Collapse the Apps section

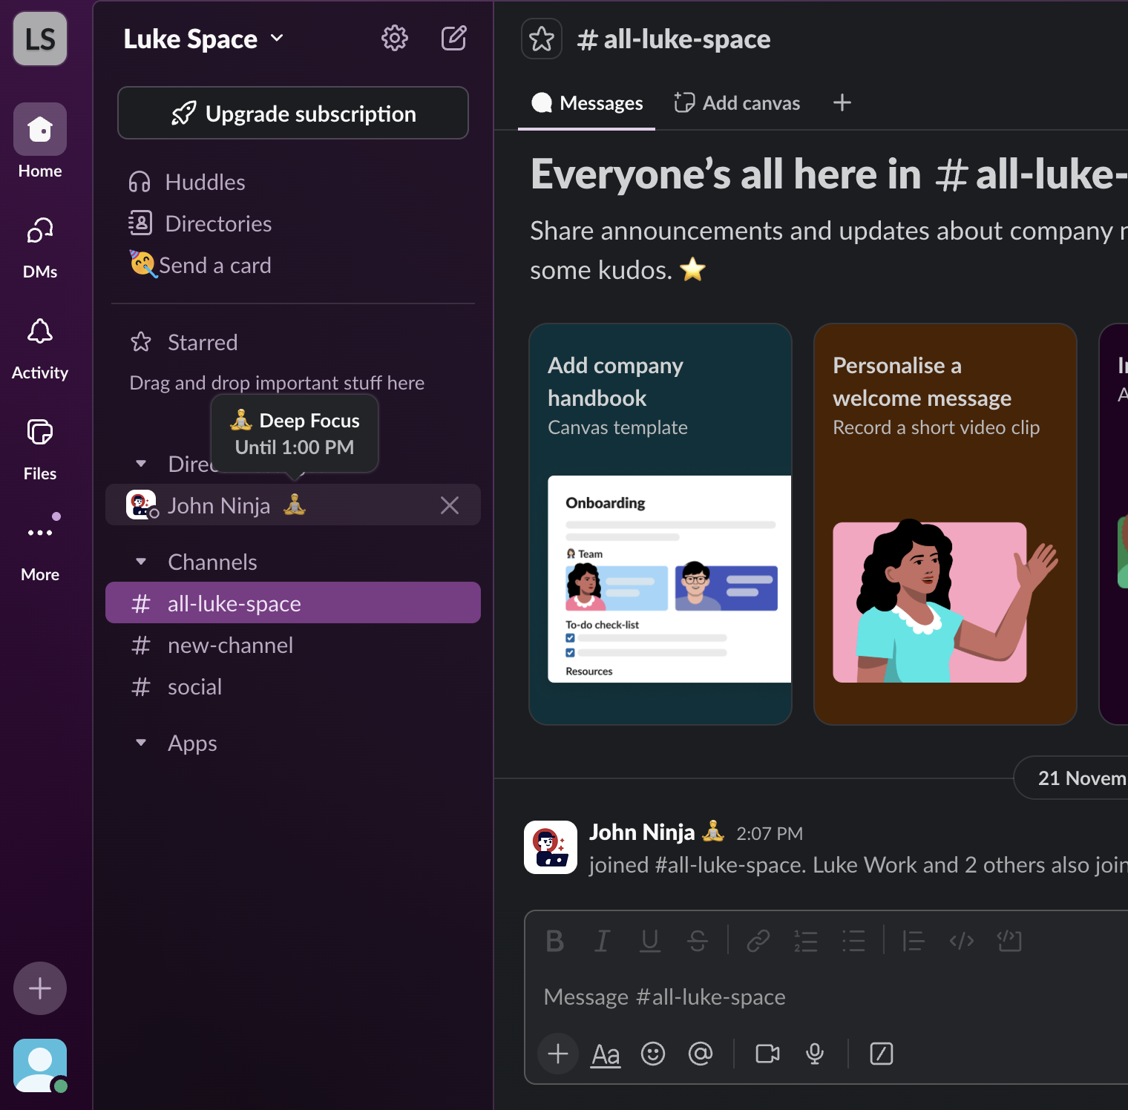141,743
